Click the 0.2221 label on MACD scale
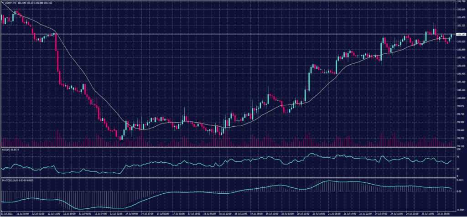The image size is (467, 217). (x=461, y=181)
